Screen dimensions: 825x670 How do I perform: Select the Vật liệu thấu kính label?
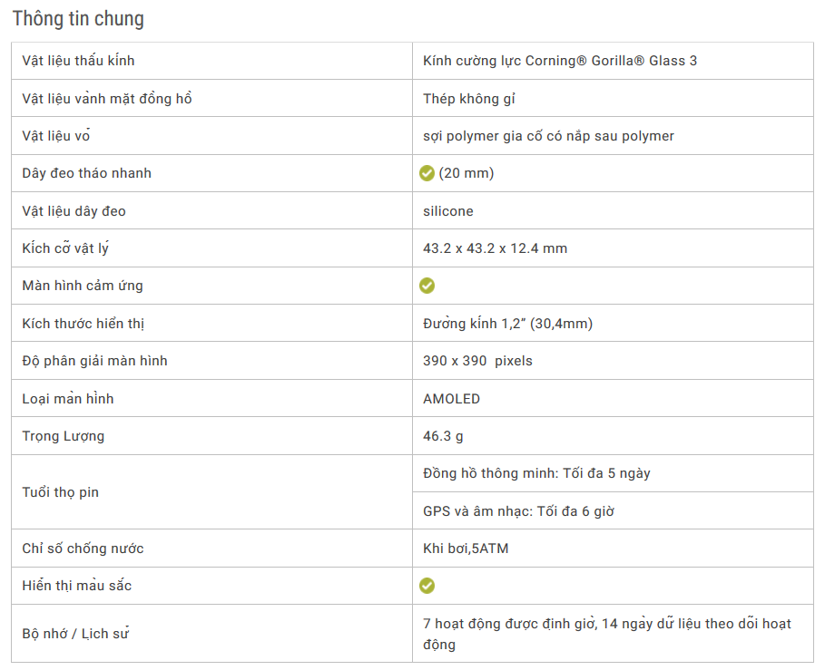(79, 61)
